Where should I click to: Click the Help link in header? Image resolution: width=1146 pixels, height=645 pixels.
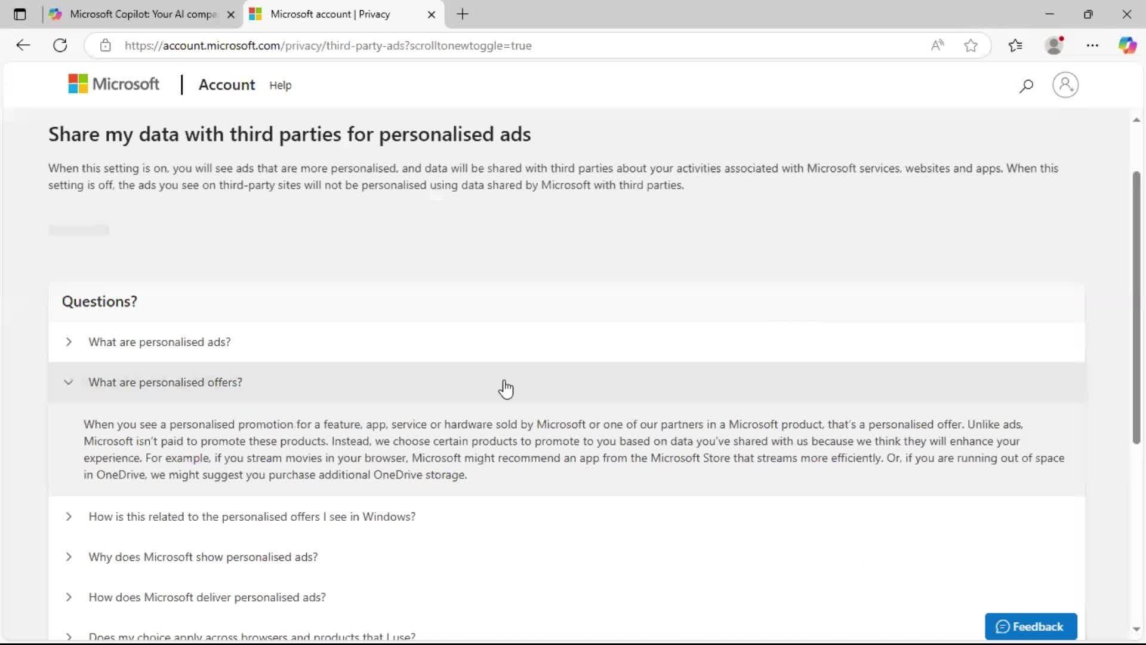click(x=280, y=85)
